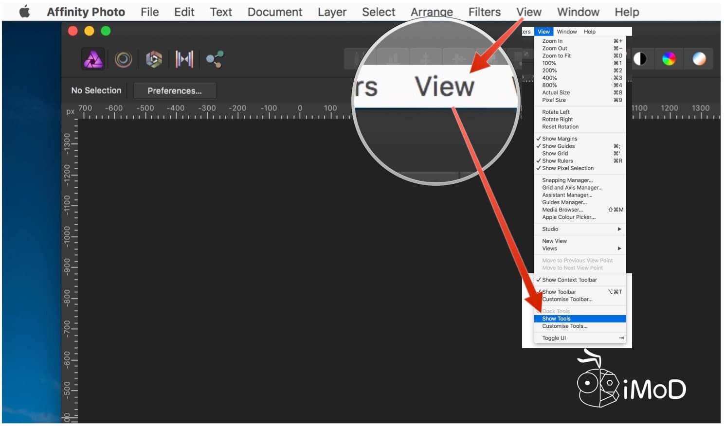Open the Apple menu
This screenshot has height=426, width=724.
coord(23,11)
